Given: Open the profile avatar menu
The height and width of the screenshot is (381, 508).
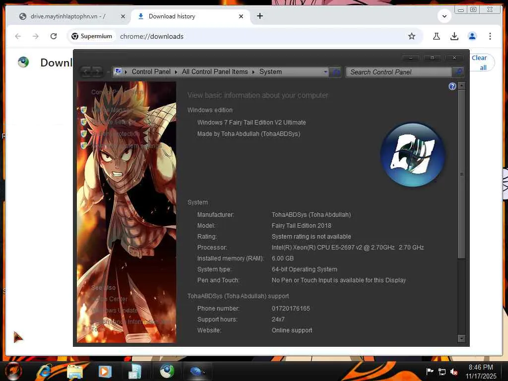Looking at the screenshot, I should pyautogui.click(x=472, y=36).
